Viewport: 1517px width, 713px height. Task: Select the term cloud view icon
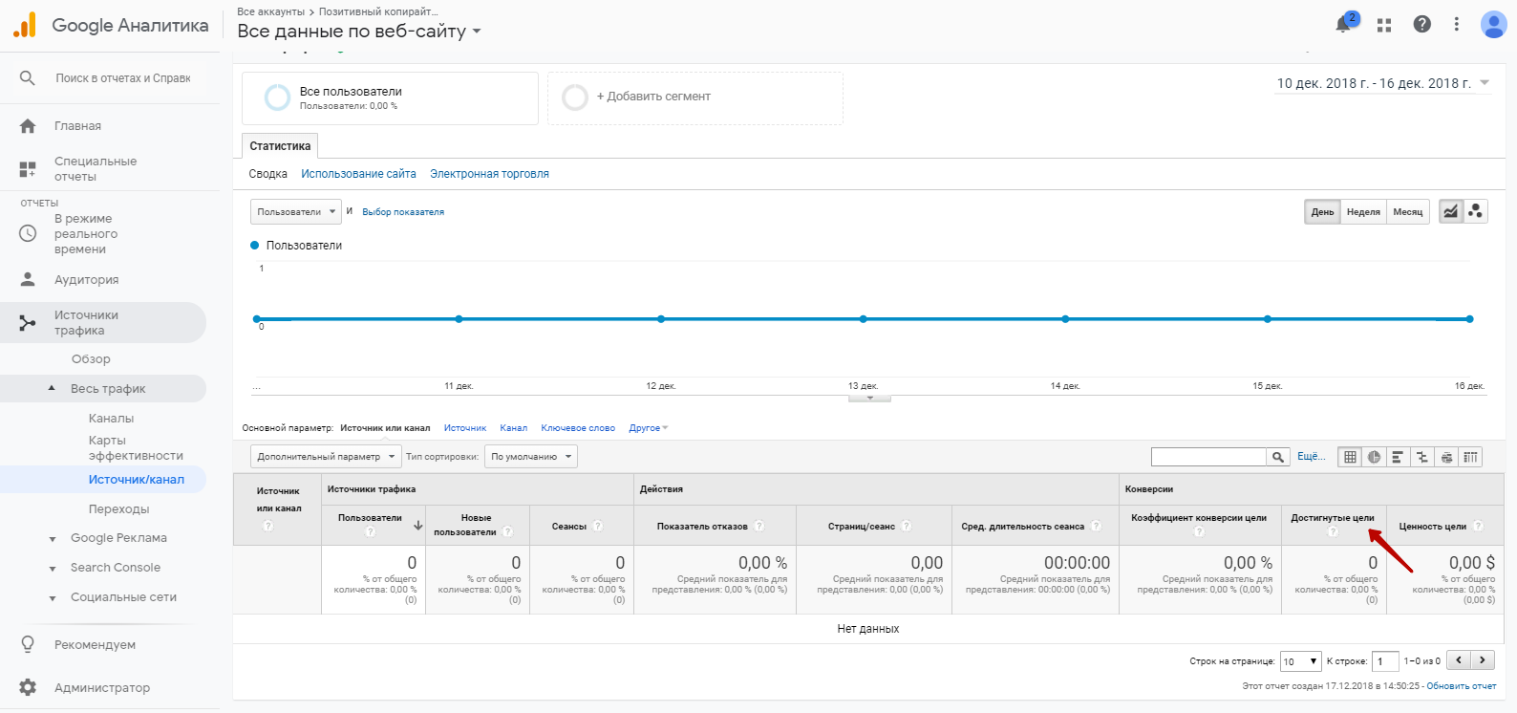coord(1446,457)
